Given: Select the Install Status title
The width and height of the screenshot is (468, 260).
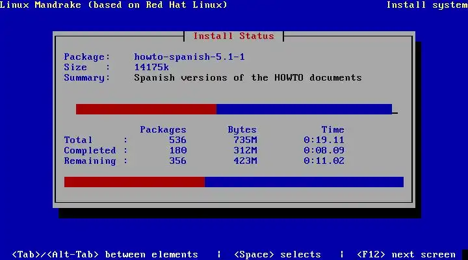Looking at the screenshot, I should pos(234,36).
